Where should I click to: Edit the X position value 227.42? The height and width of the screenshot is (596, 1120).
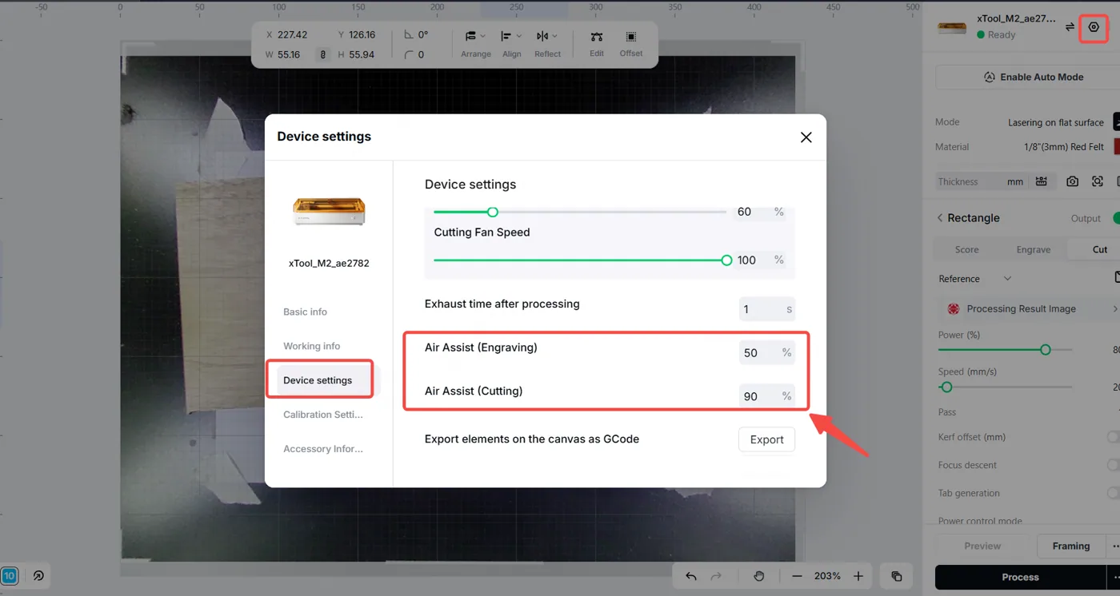pyautogui.click(x=291, y=34)
